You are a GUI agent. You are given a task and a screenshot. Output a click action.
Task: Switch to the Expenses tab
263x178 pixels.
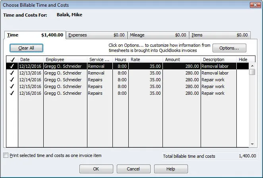(97, 35)
